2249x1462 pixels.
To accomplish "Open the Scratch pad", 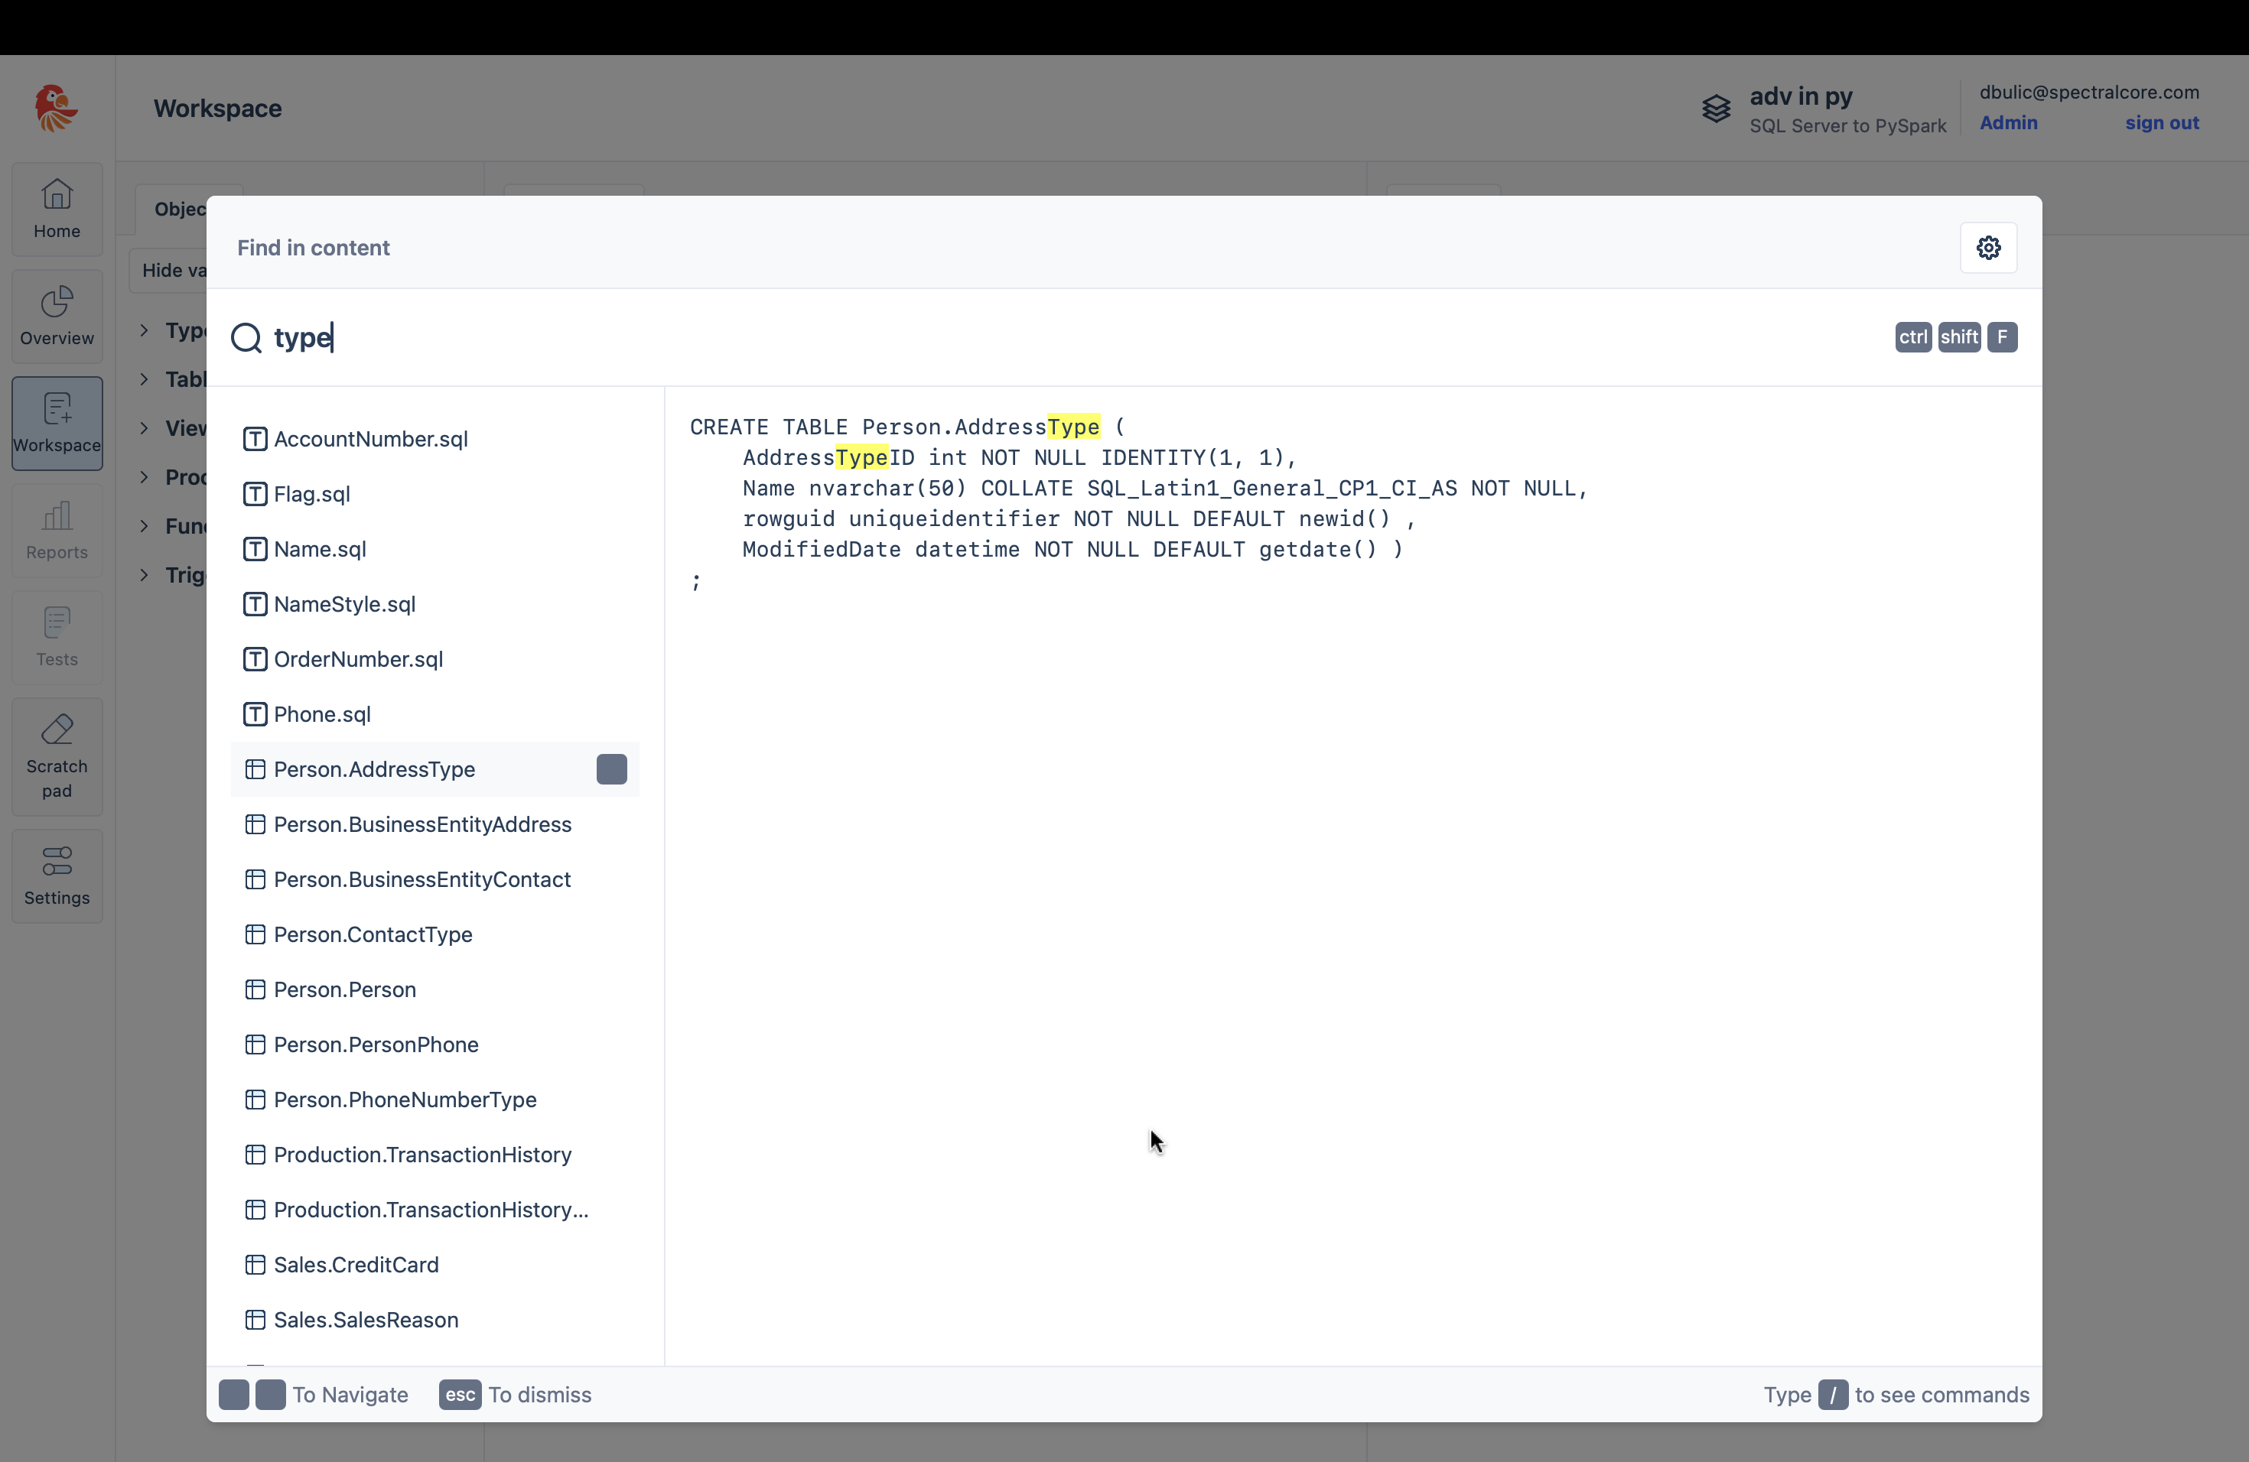I will pos(57,756).
